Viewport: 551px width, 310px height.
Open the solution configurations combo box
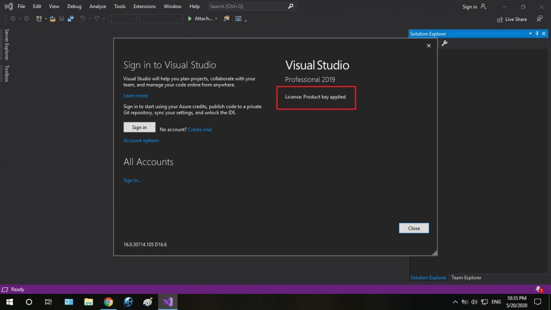pyautogui.click(x=124, y=19)
